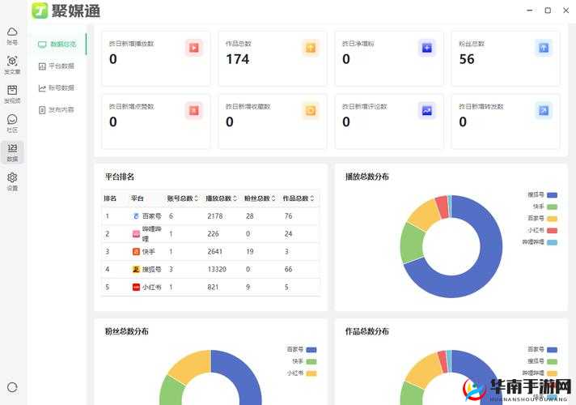Click the 百家号 platform logo in ranking table
Image resolution: width=576 pixels, height=405 pixels.
[x=136, y=216]
